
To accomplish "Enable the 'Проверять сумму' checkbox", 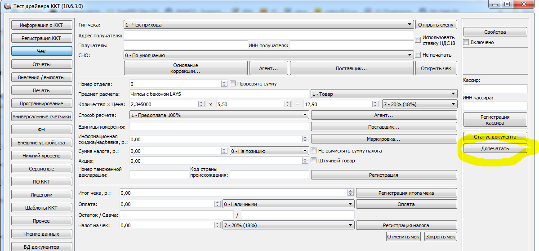I will 233,84.
